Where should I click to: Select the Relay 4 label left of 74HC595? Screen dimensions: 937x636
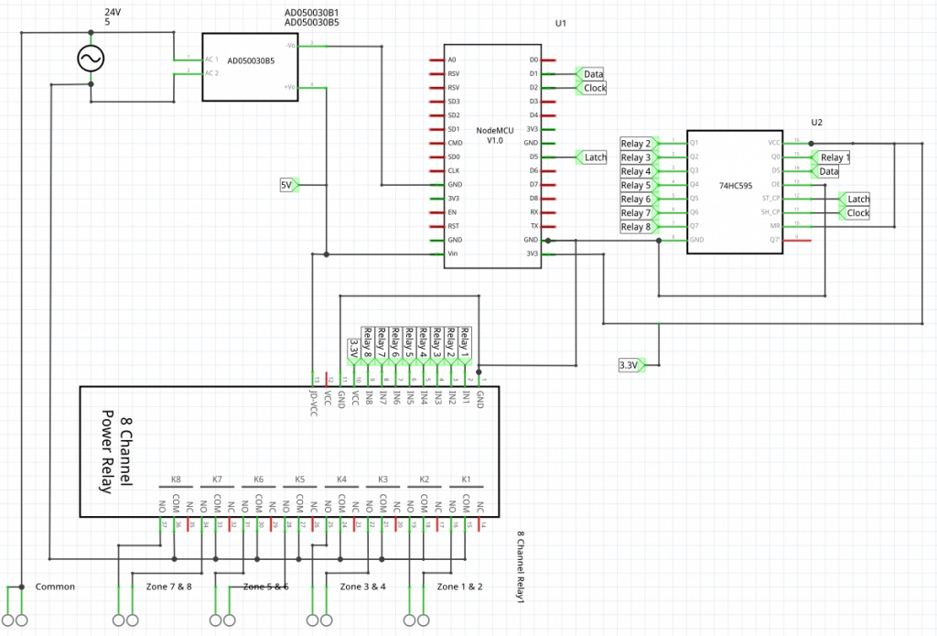pyautogui.click(x=640, y=171)
